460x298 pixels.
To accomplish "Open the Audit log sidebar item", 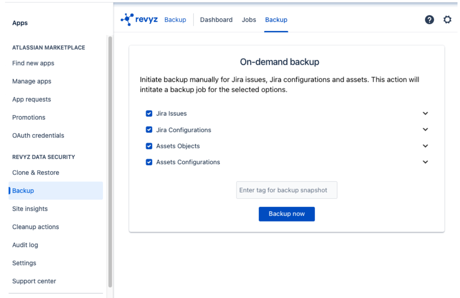I will pos(25,245).
